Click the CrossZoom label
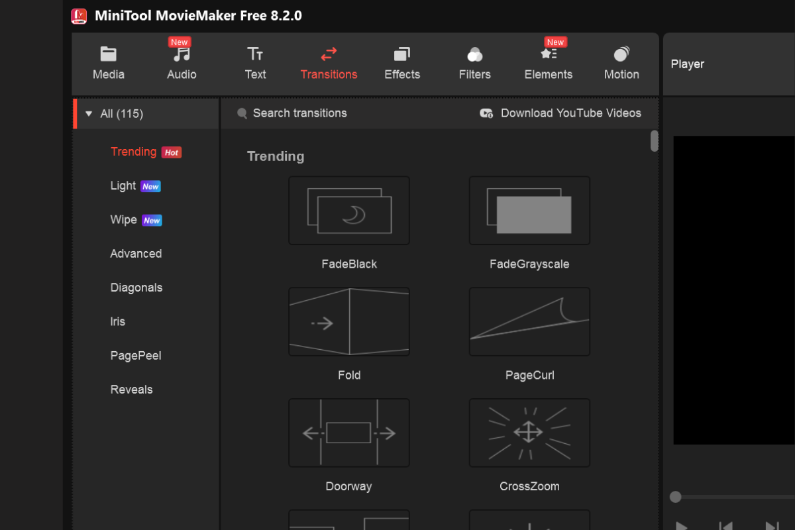This screenshot has height=530, width=795. [529, 486]
